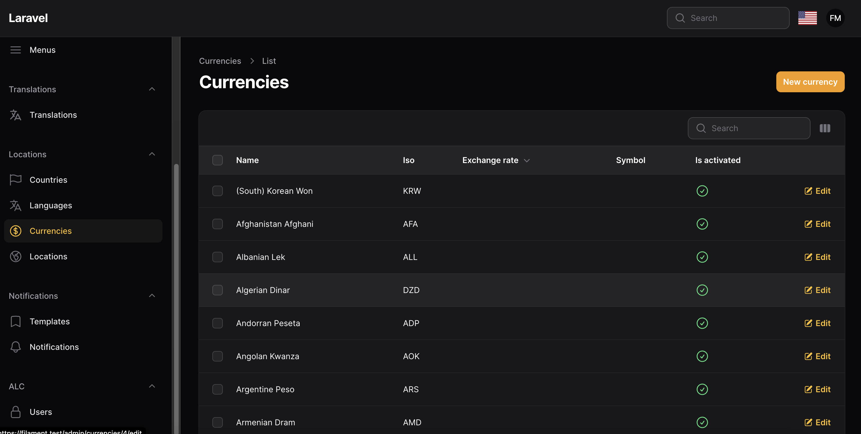Open the Templates sidebar menu item

[x=50, y=321]
